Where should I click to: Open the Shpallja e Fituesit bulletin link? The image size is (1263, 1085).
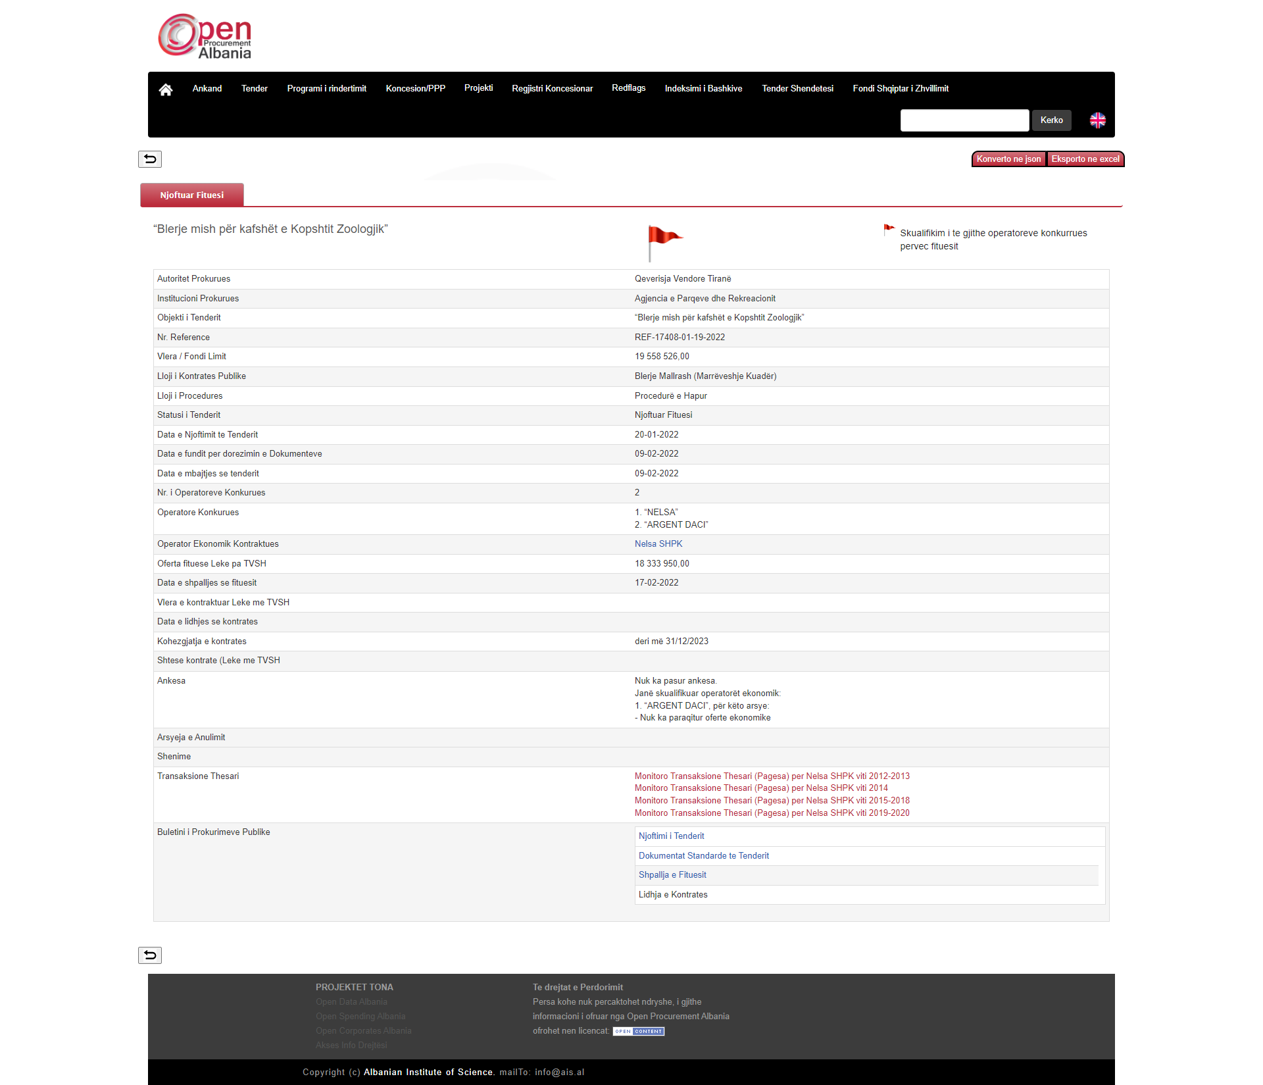point(672,875)
